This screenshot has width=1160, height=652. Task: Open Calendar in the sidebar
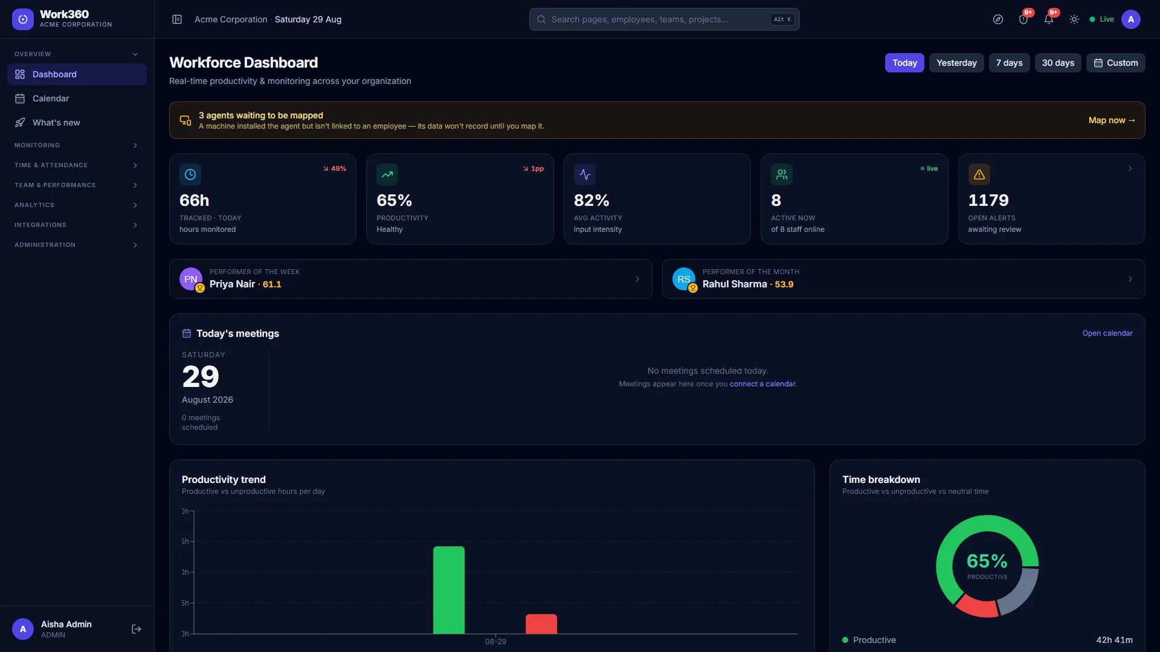click(x=77, y=98)
